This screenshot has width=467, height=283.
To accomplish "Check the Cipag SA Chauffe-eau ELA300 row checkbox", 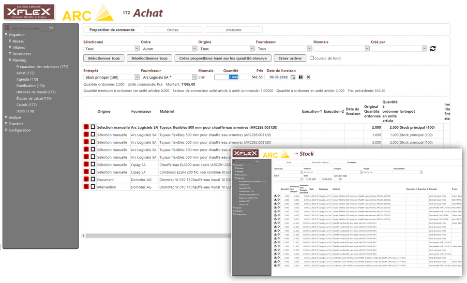I will [x=93, y=164].
